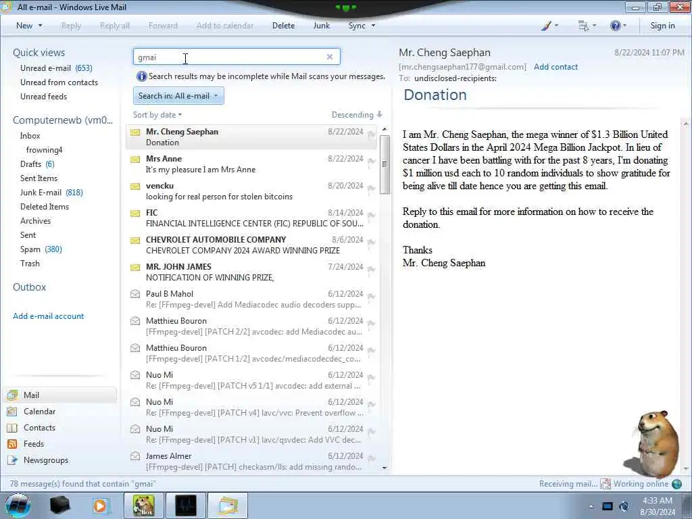Select the vencku stolen bitcoins message
692x519 pixels.
click(x=251, y=191)
